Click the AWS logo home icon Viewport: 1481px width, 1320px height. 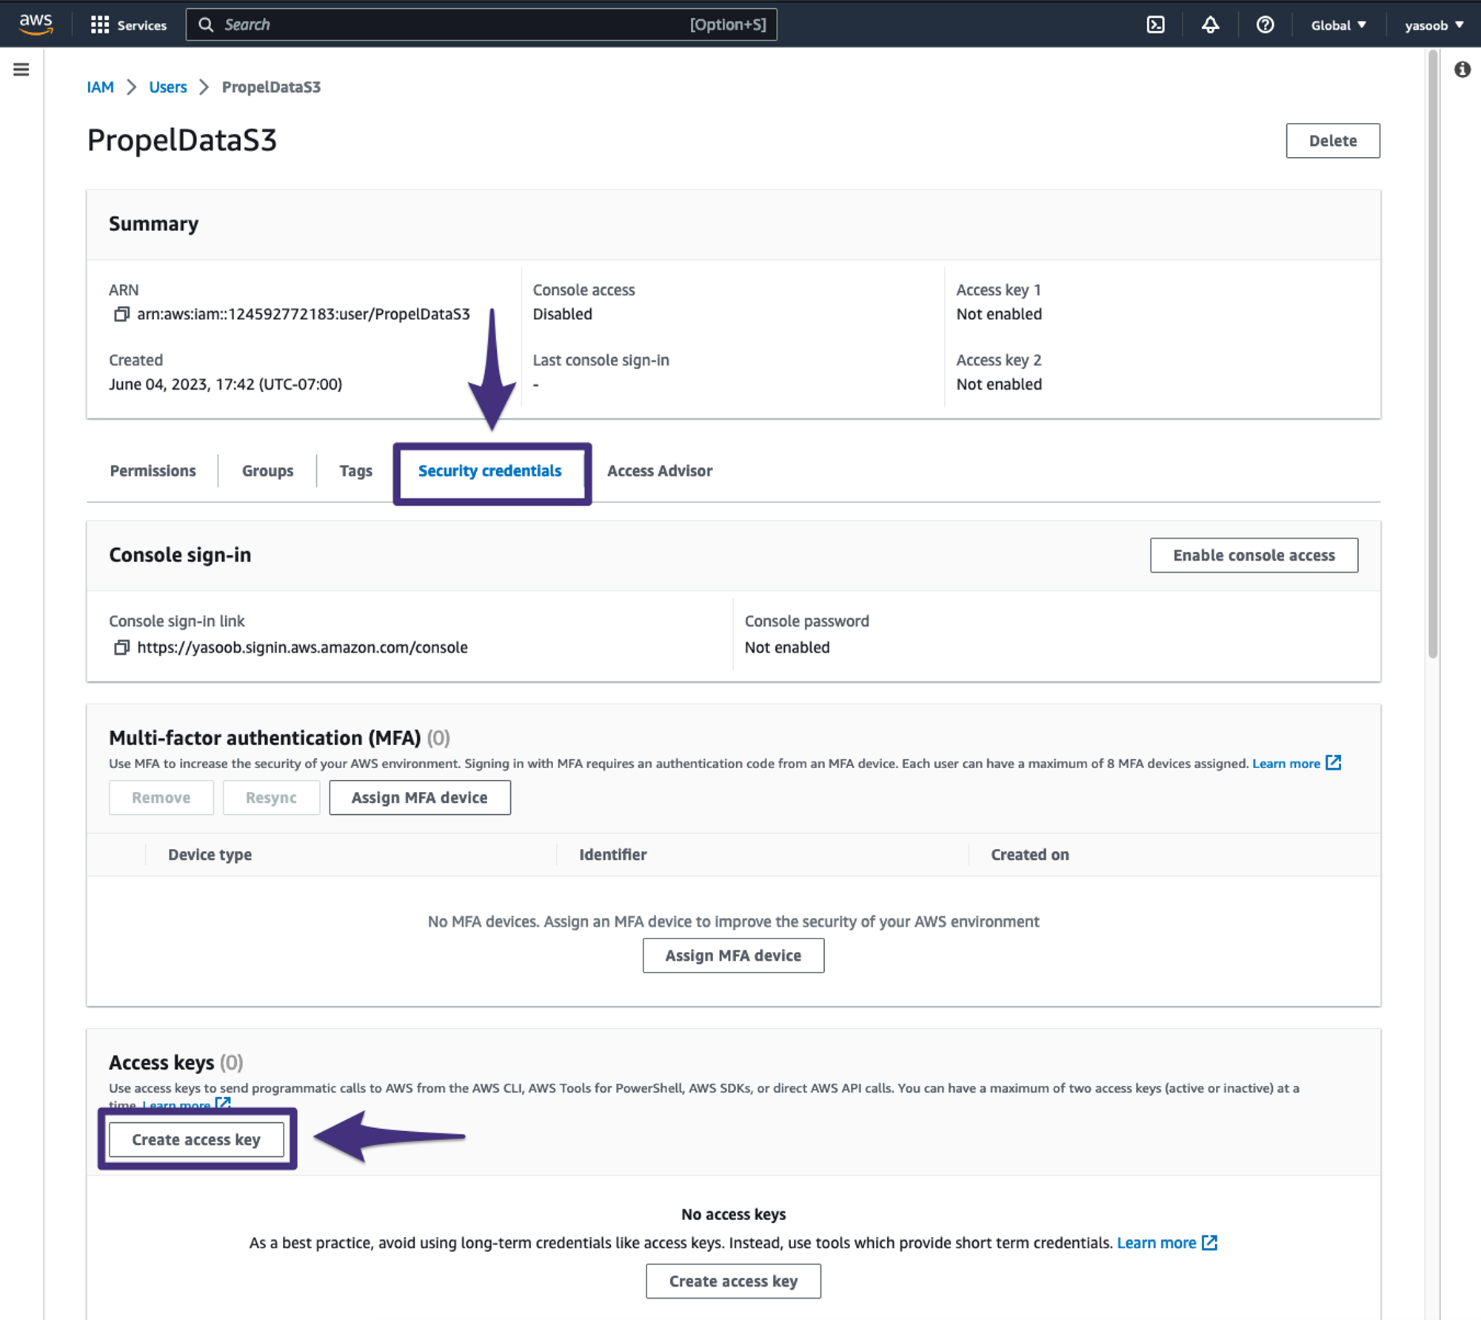coord(36,24)
